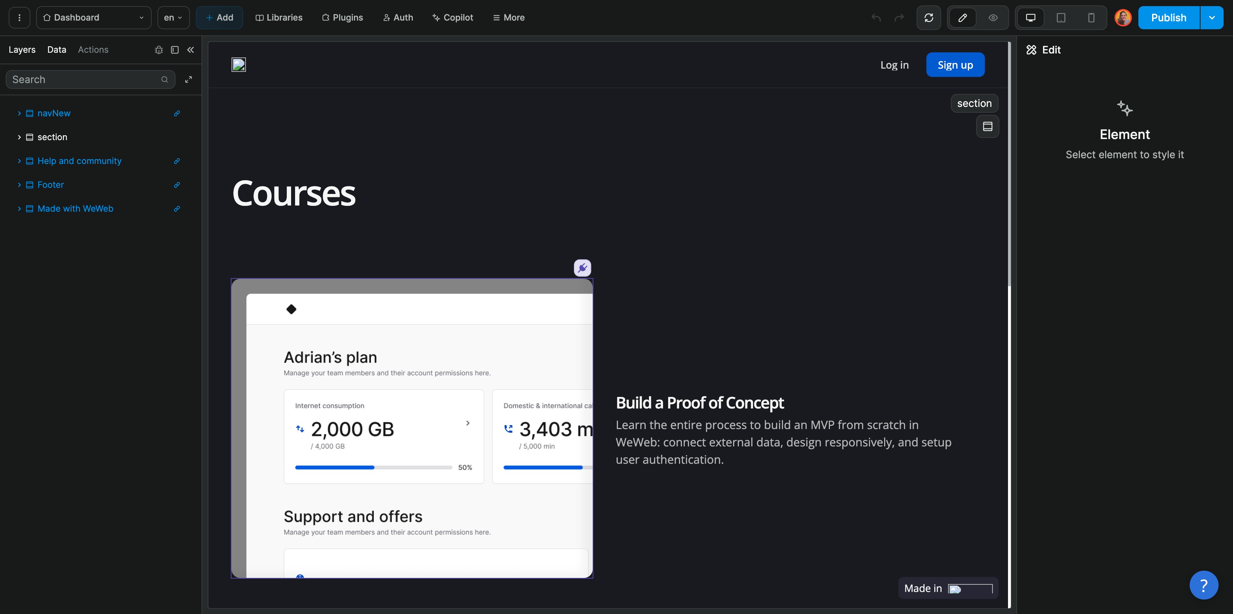Expand the section layer in the tree
The width and height of the screenshot is (1233, 614).
(x=19, y=137)
